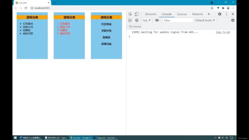The image size is (249, 140).
Task: Go forward with browser forward arrow
Action: tap(21, 8)
